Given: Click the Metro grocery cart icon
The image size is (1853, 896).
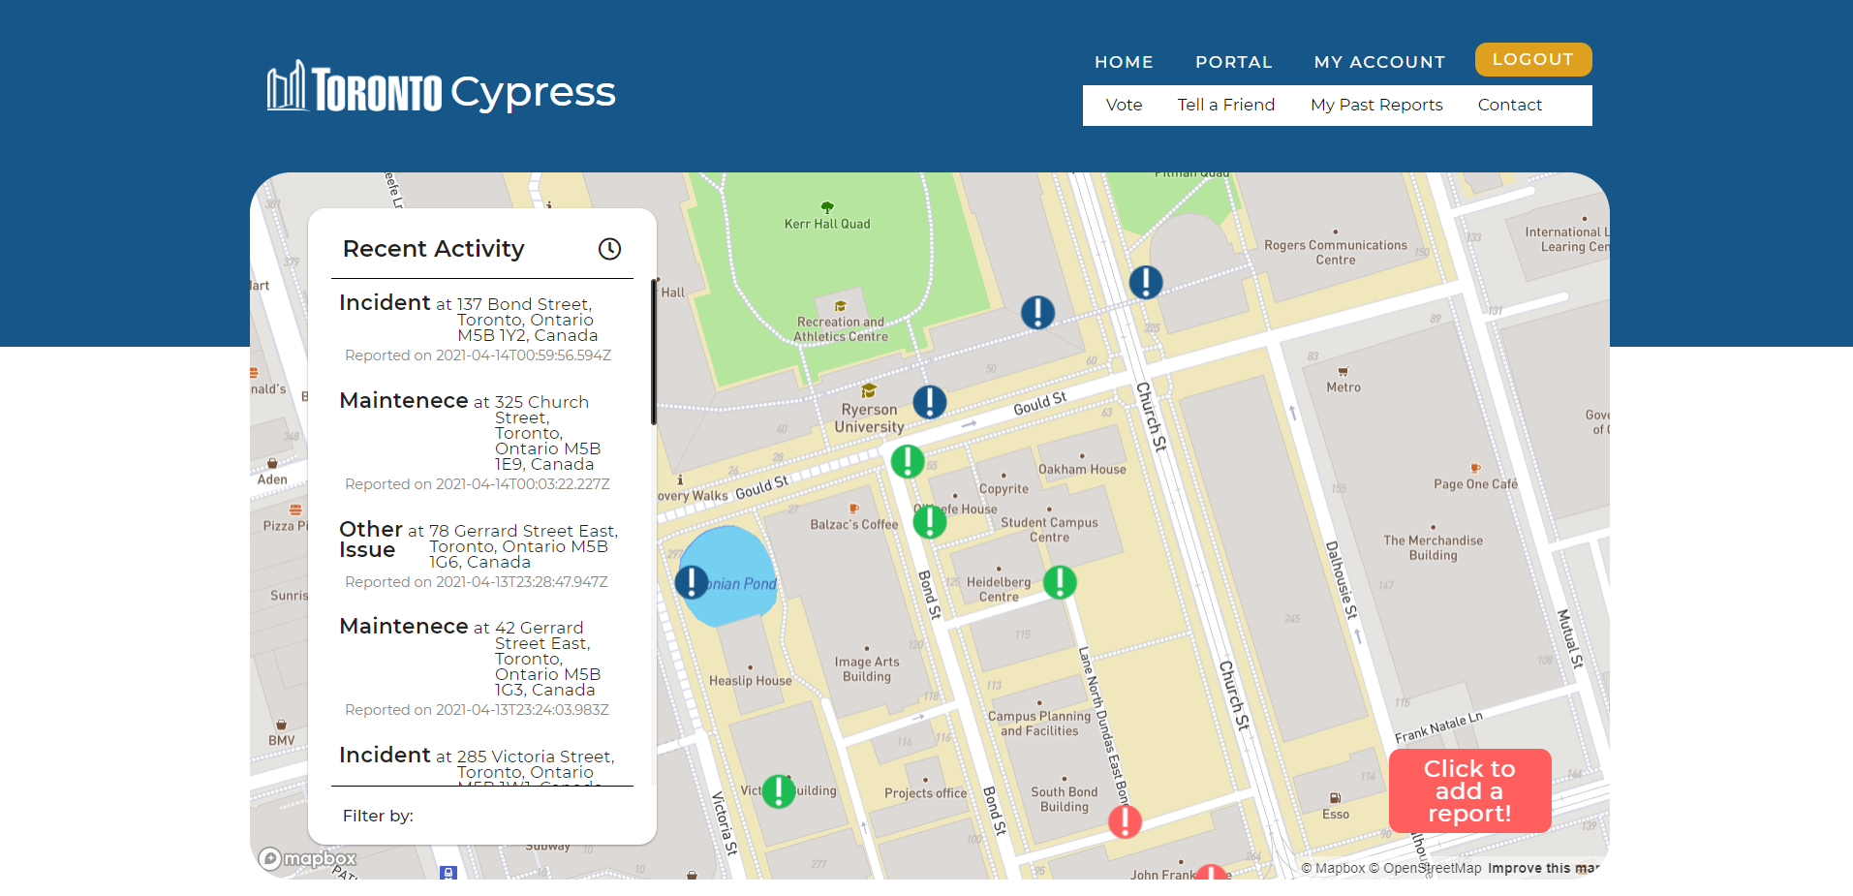Looking at the screenshot, I should click(1343, 372).
